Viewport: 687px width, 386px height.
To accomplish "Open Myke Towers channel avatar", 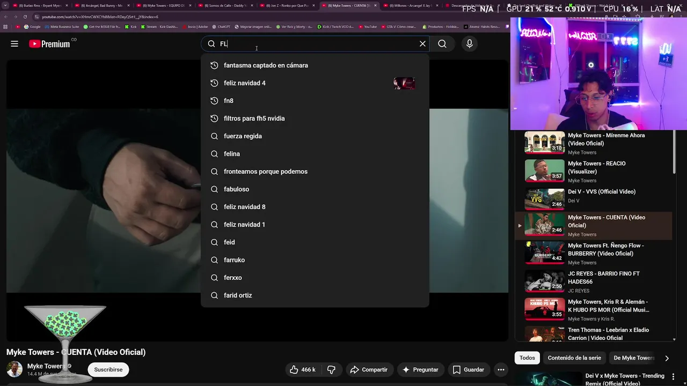I will (x=14, y=369).
